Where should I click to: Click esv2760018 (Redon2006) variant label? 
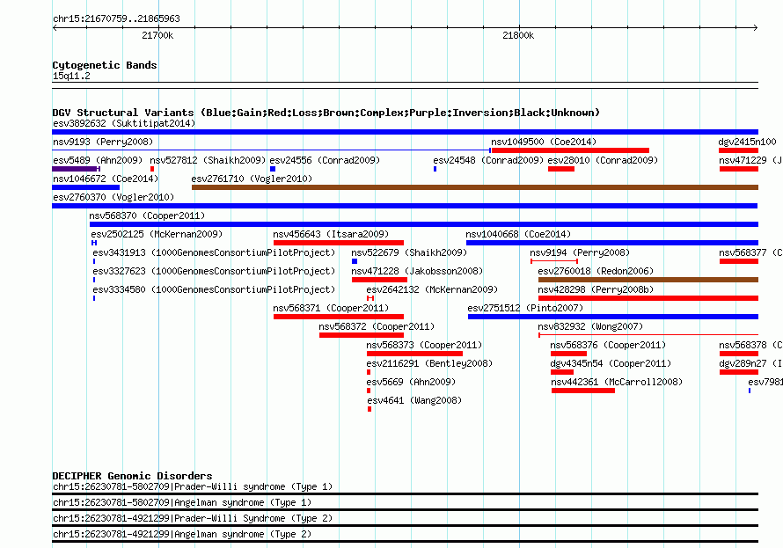(x=596, y=271)
